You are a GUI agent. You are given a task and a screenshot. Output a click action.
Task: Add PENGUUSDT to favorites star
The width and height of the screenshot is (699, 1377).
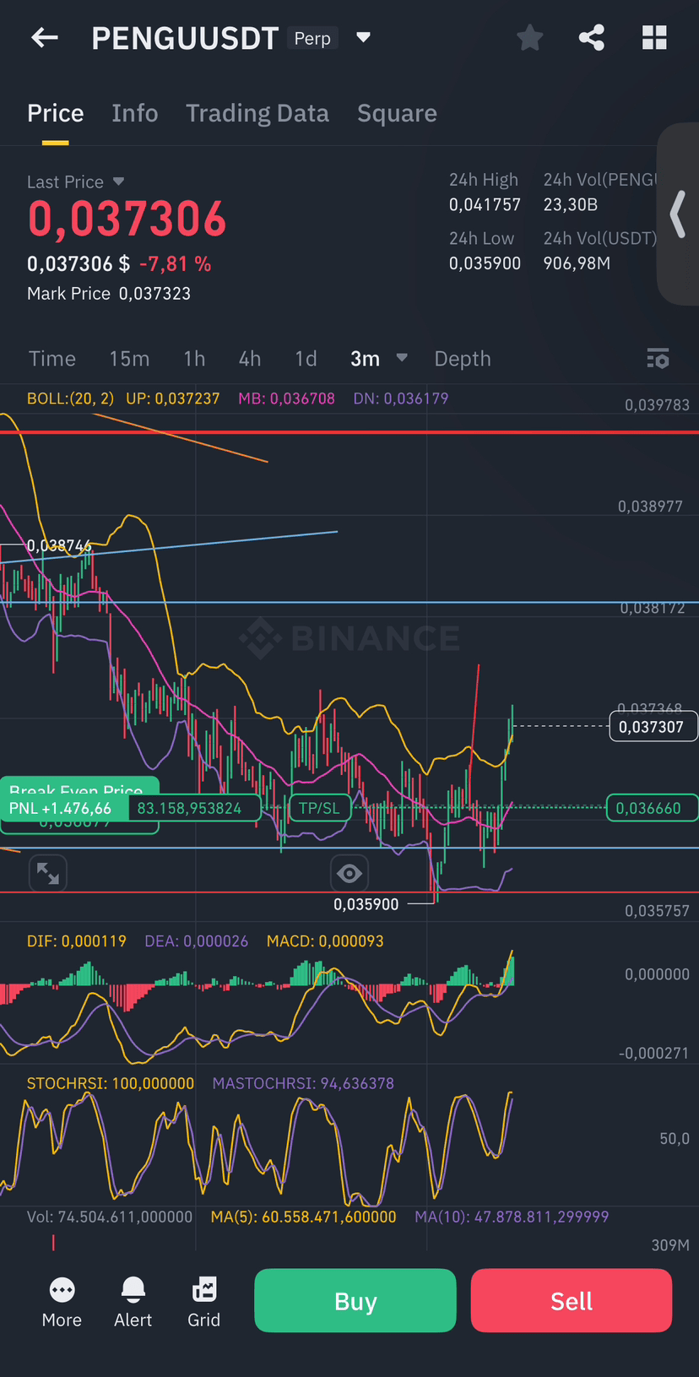(x=529, y=37)
